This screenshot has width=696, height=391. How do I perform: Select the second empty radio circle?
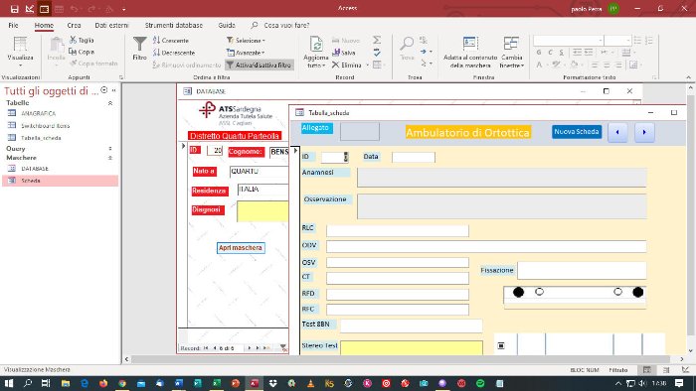(x=617, y=292)
